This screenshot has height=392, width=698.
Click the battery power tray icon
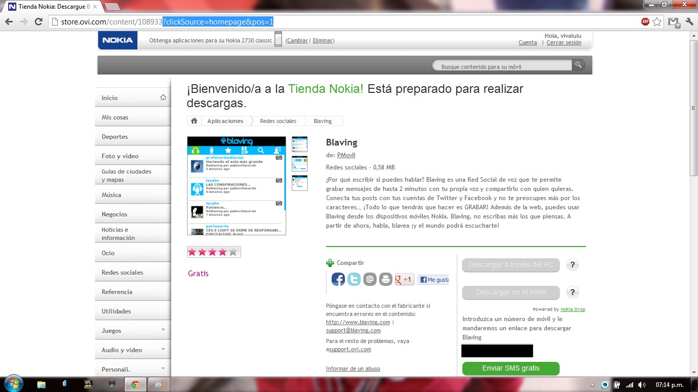point(617,384)
